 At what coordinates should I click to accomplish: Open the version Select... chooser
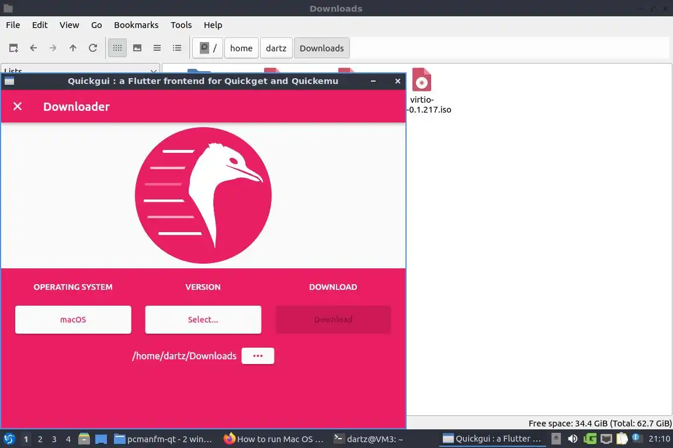(203, 320)
